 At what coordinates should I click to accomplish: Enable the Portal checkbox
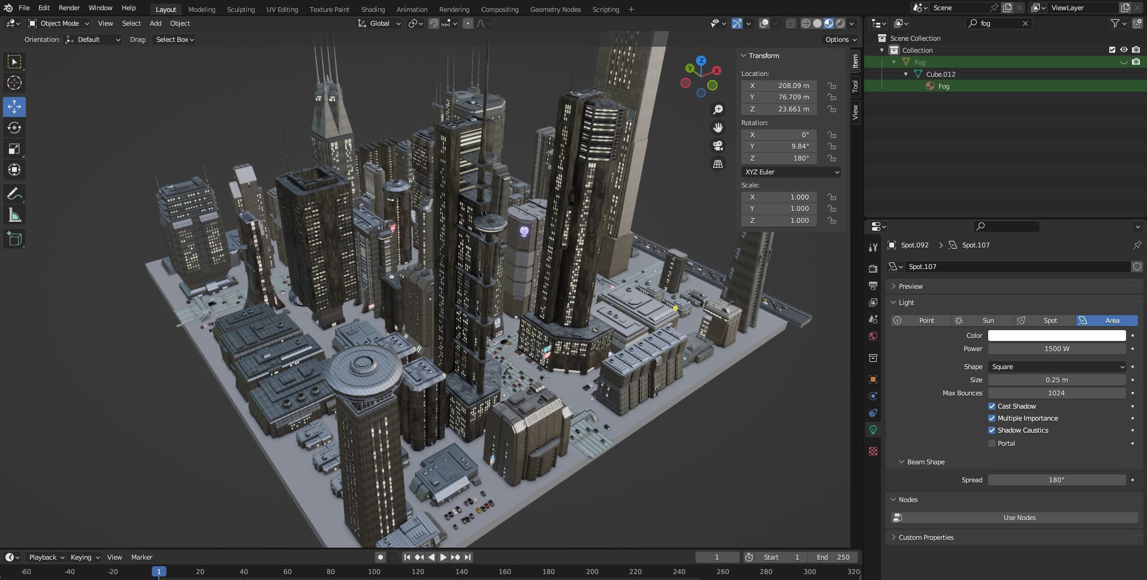pos(992,443)
